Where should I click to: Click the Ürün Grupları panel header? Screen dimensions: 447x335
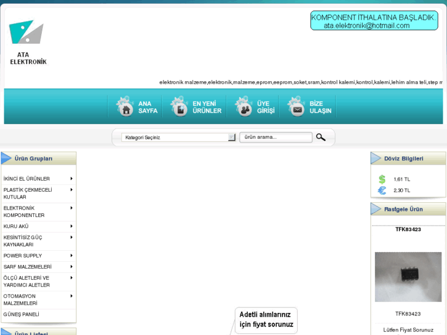click(x=39, y=158)
